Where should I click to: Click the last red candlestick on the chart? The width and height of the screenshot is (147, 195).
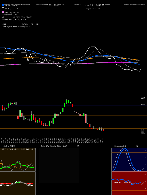point(103,131)
